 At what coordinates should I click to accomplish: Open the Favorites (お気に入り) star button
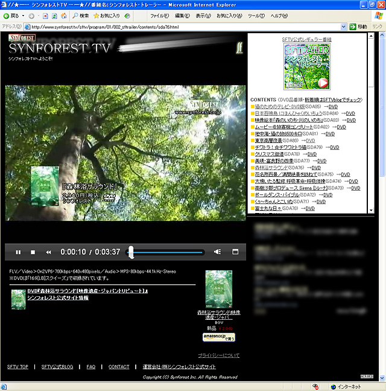click(x=107, y=16)
